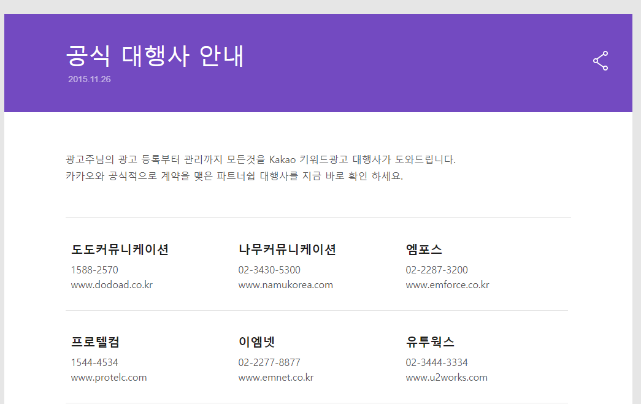Select agency name 프로텔컴
This screenshot has width=641, height=404.
point(95,341)
